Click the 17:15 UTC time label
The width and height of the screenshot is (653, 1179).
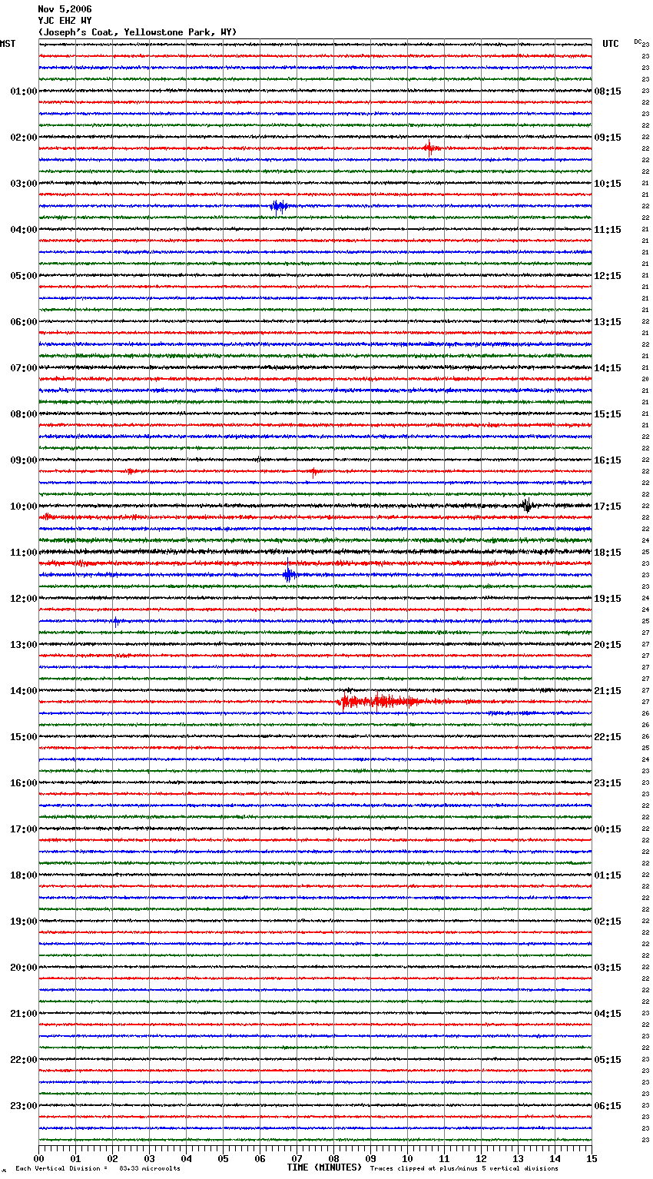[x=608, y=506]
